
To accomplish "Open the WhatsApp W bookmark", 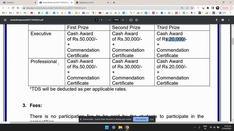I will [41, 13].
